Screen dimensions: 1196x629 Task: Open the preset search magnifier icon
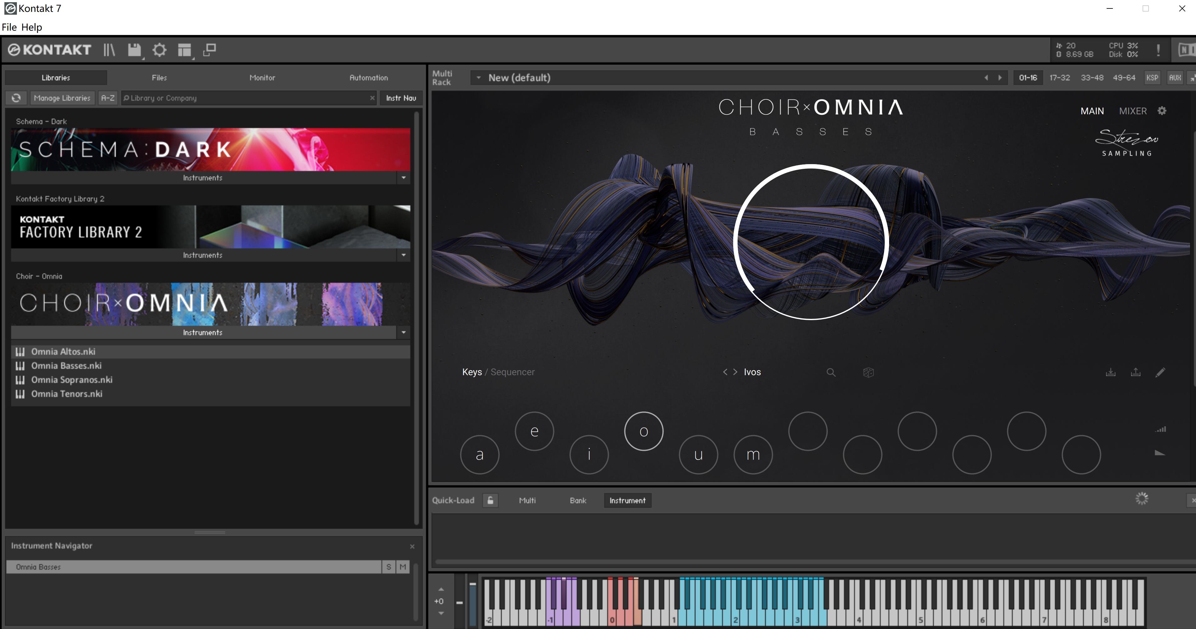pyautogui.click(x=831, y=372)
